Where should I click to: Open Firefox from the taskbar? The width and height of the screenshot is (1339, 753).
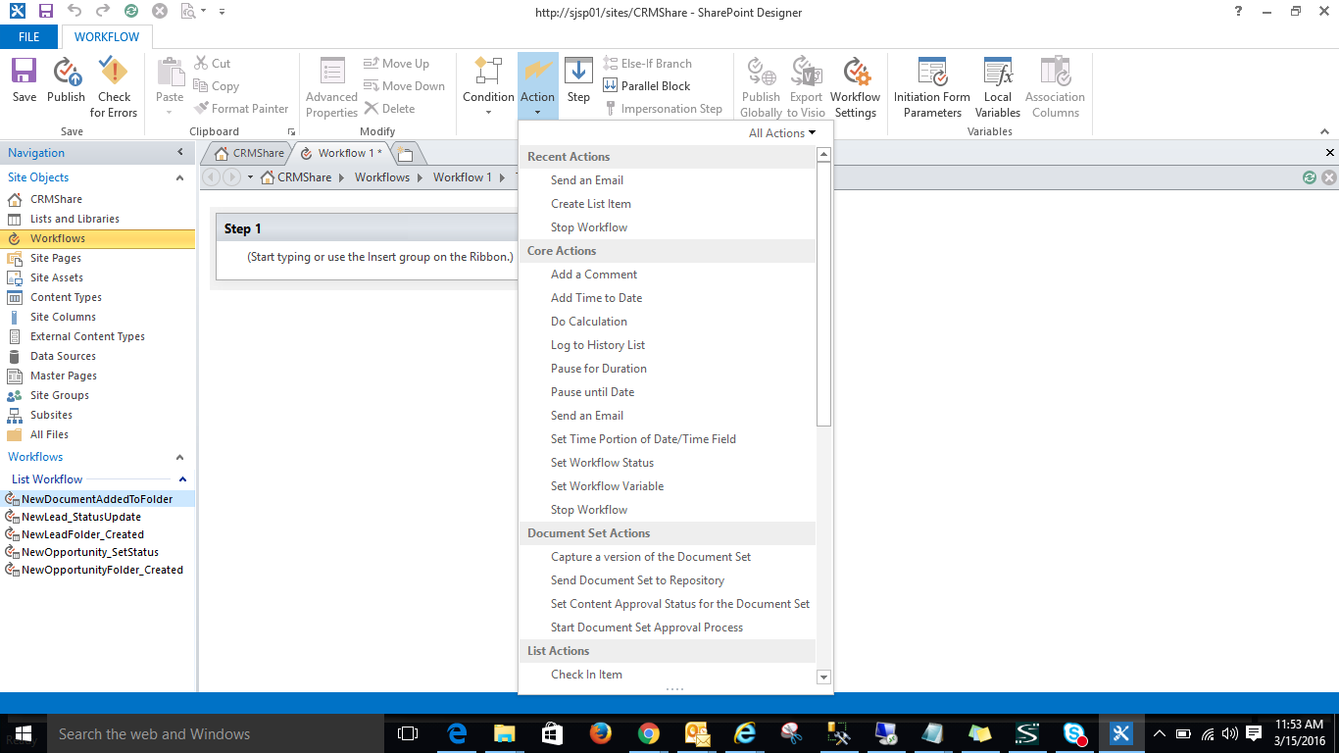600,733
